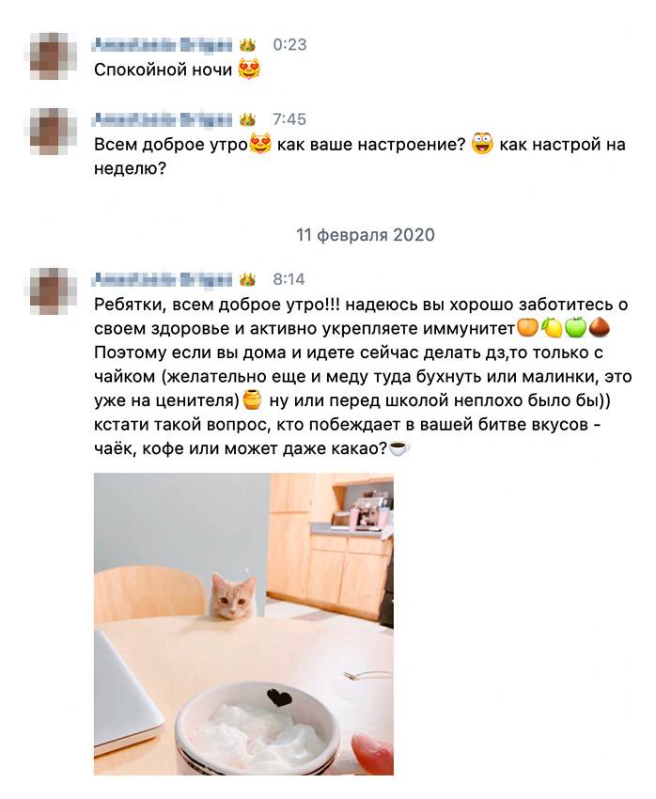656x799 pixels.
Task: Click the grinning emoji after настроение?
Action: [x=482, y=144]
